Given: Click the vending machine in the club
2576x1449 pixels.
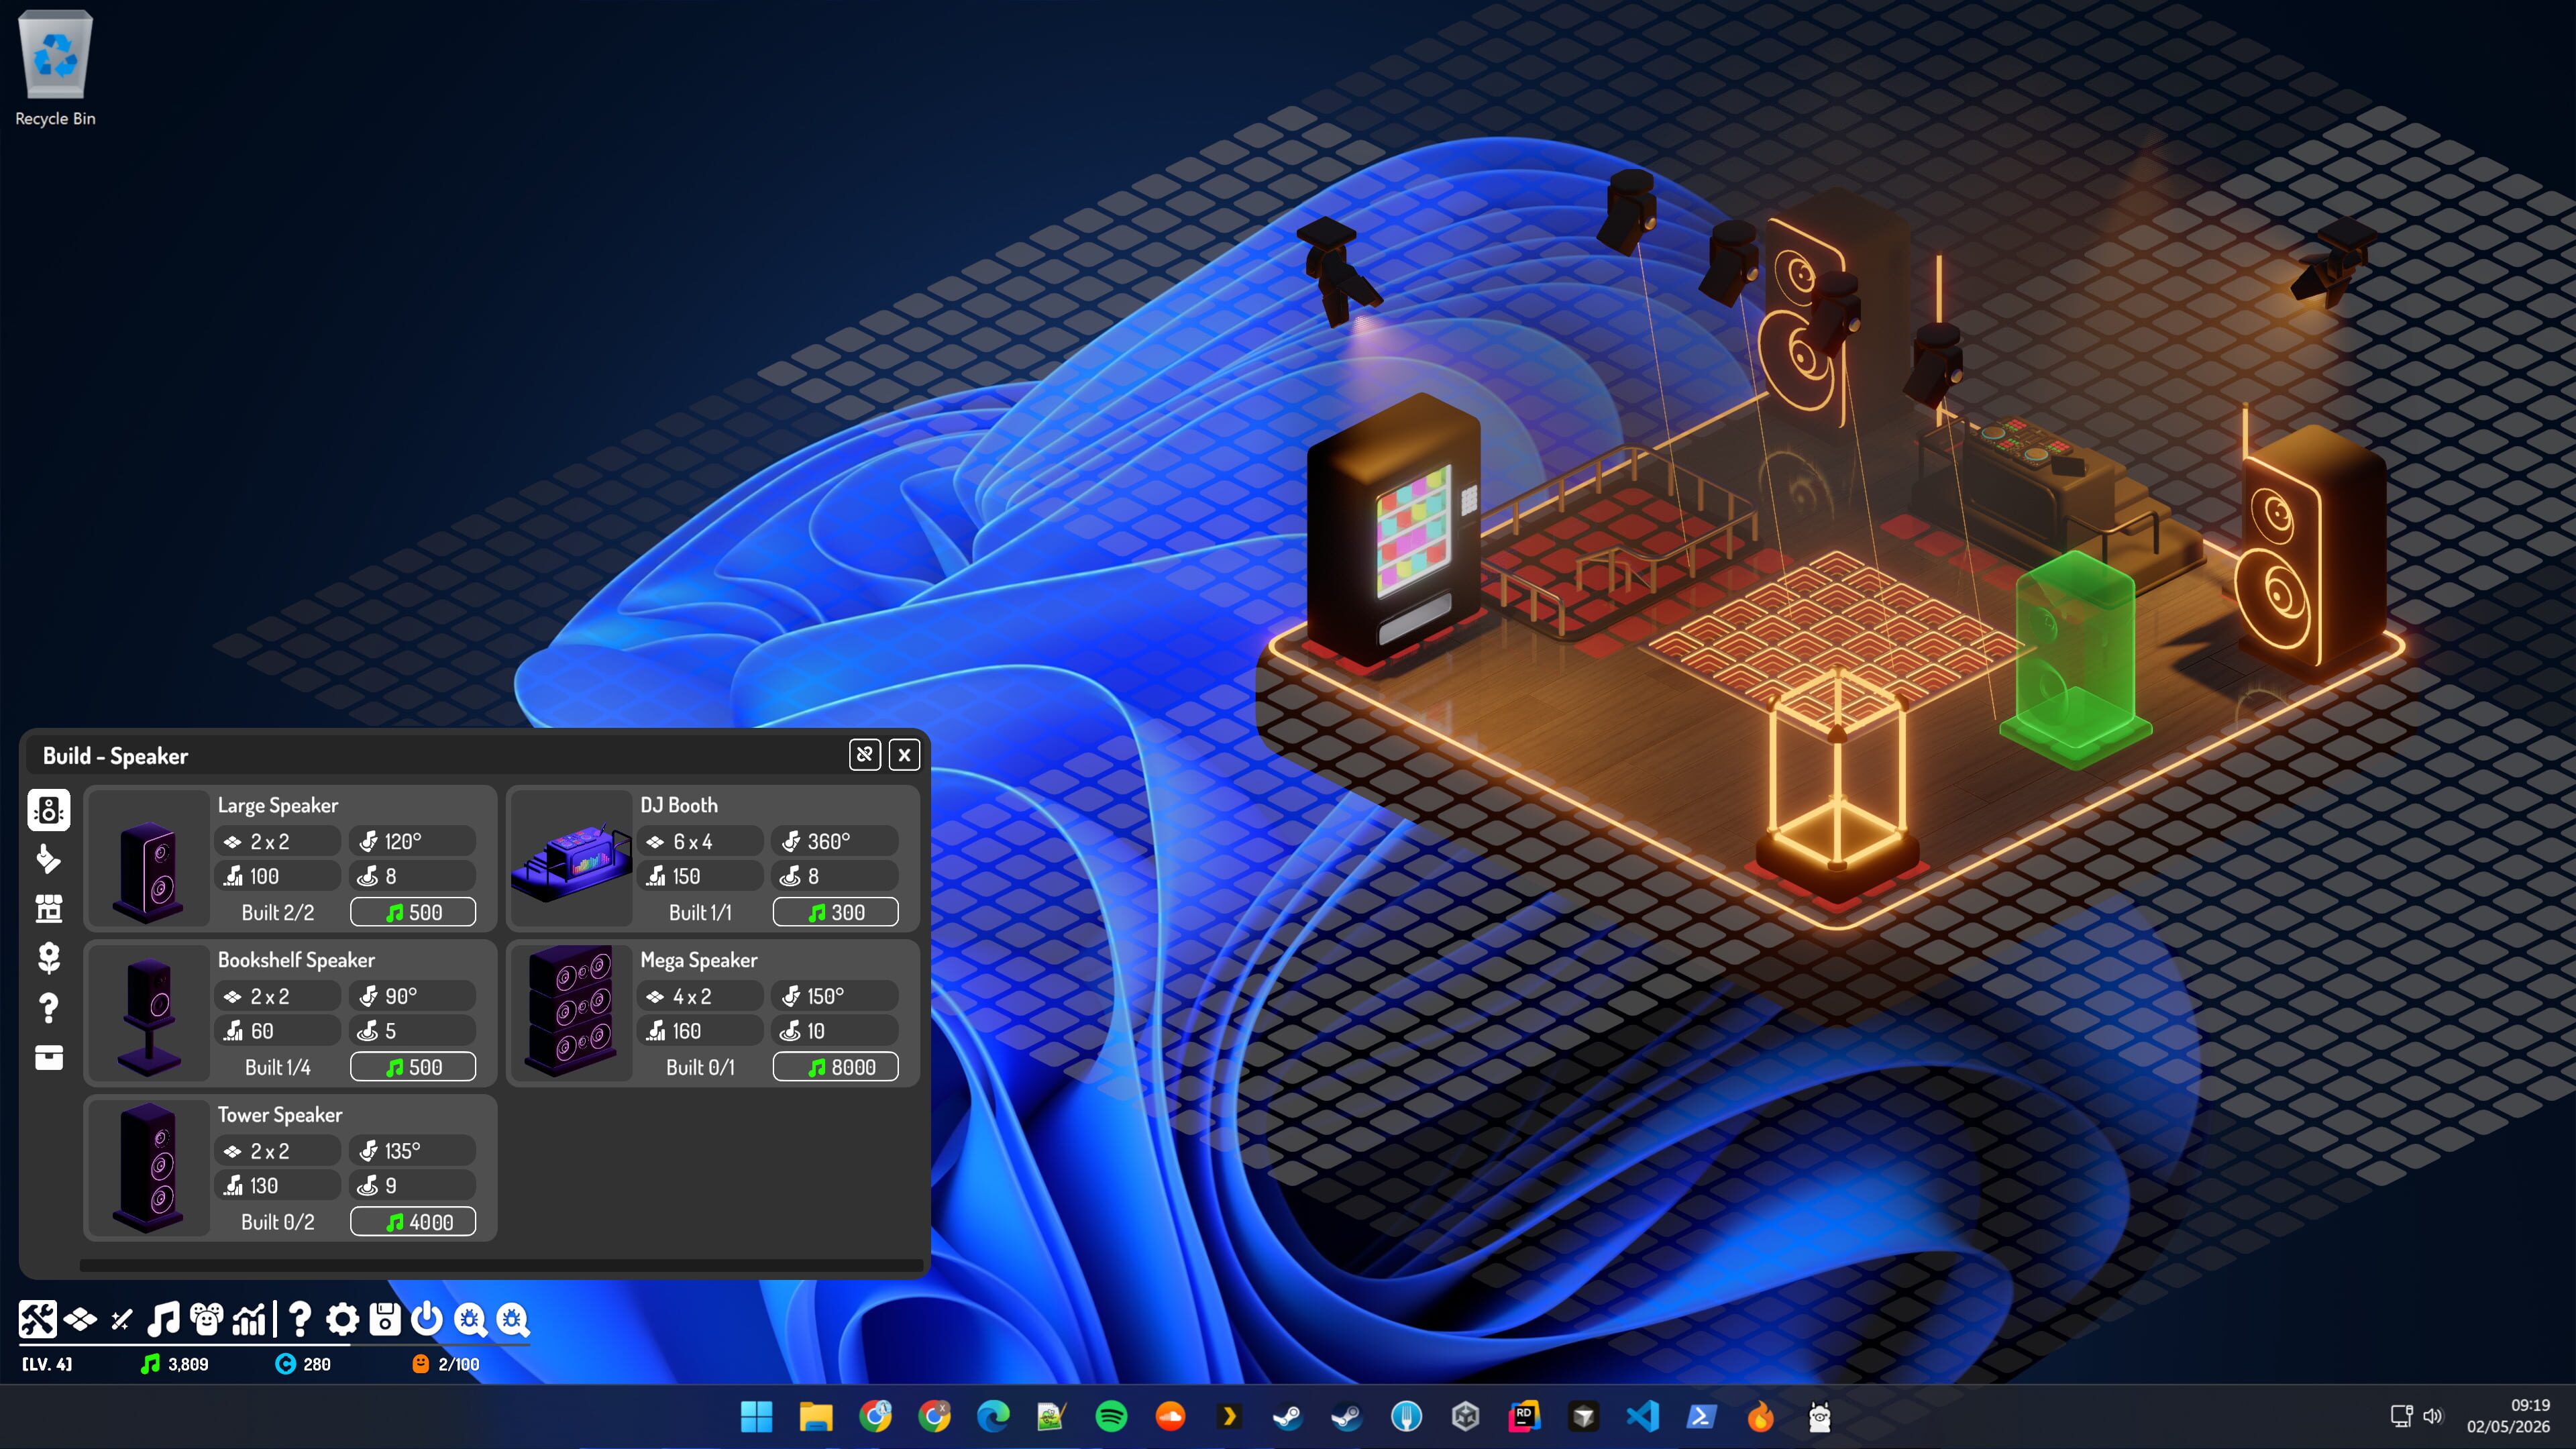Looking at the screenshot, I should pos(1395,530).
